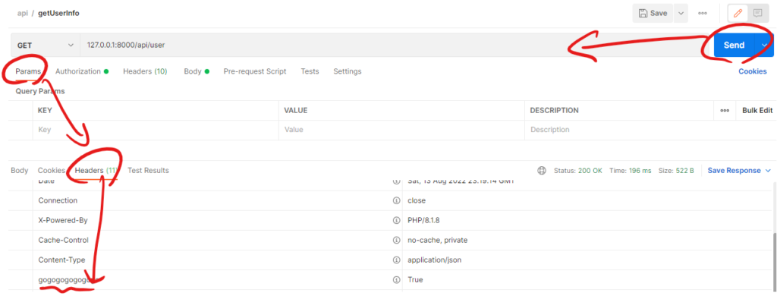
Task: Click the info icon in the X-Powered-By row
Action: (x=396, y=221)
